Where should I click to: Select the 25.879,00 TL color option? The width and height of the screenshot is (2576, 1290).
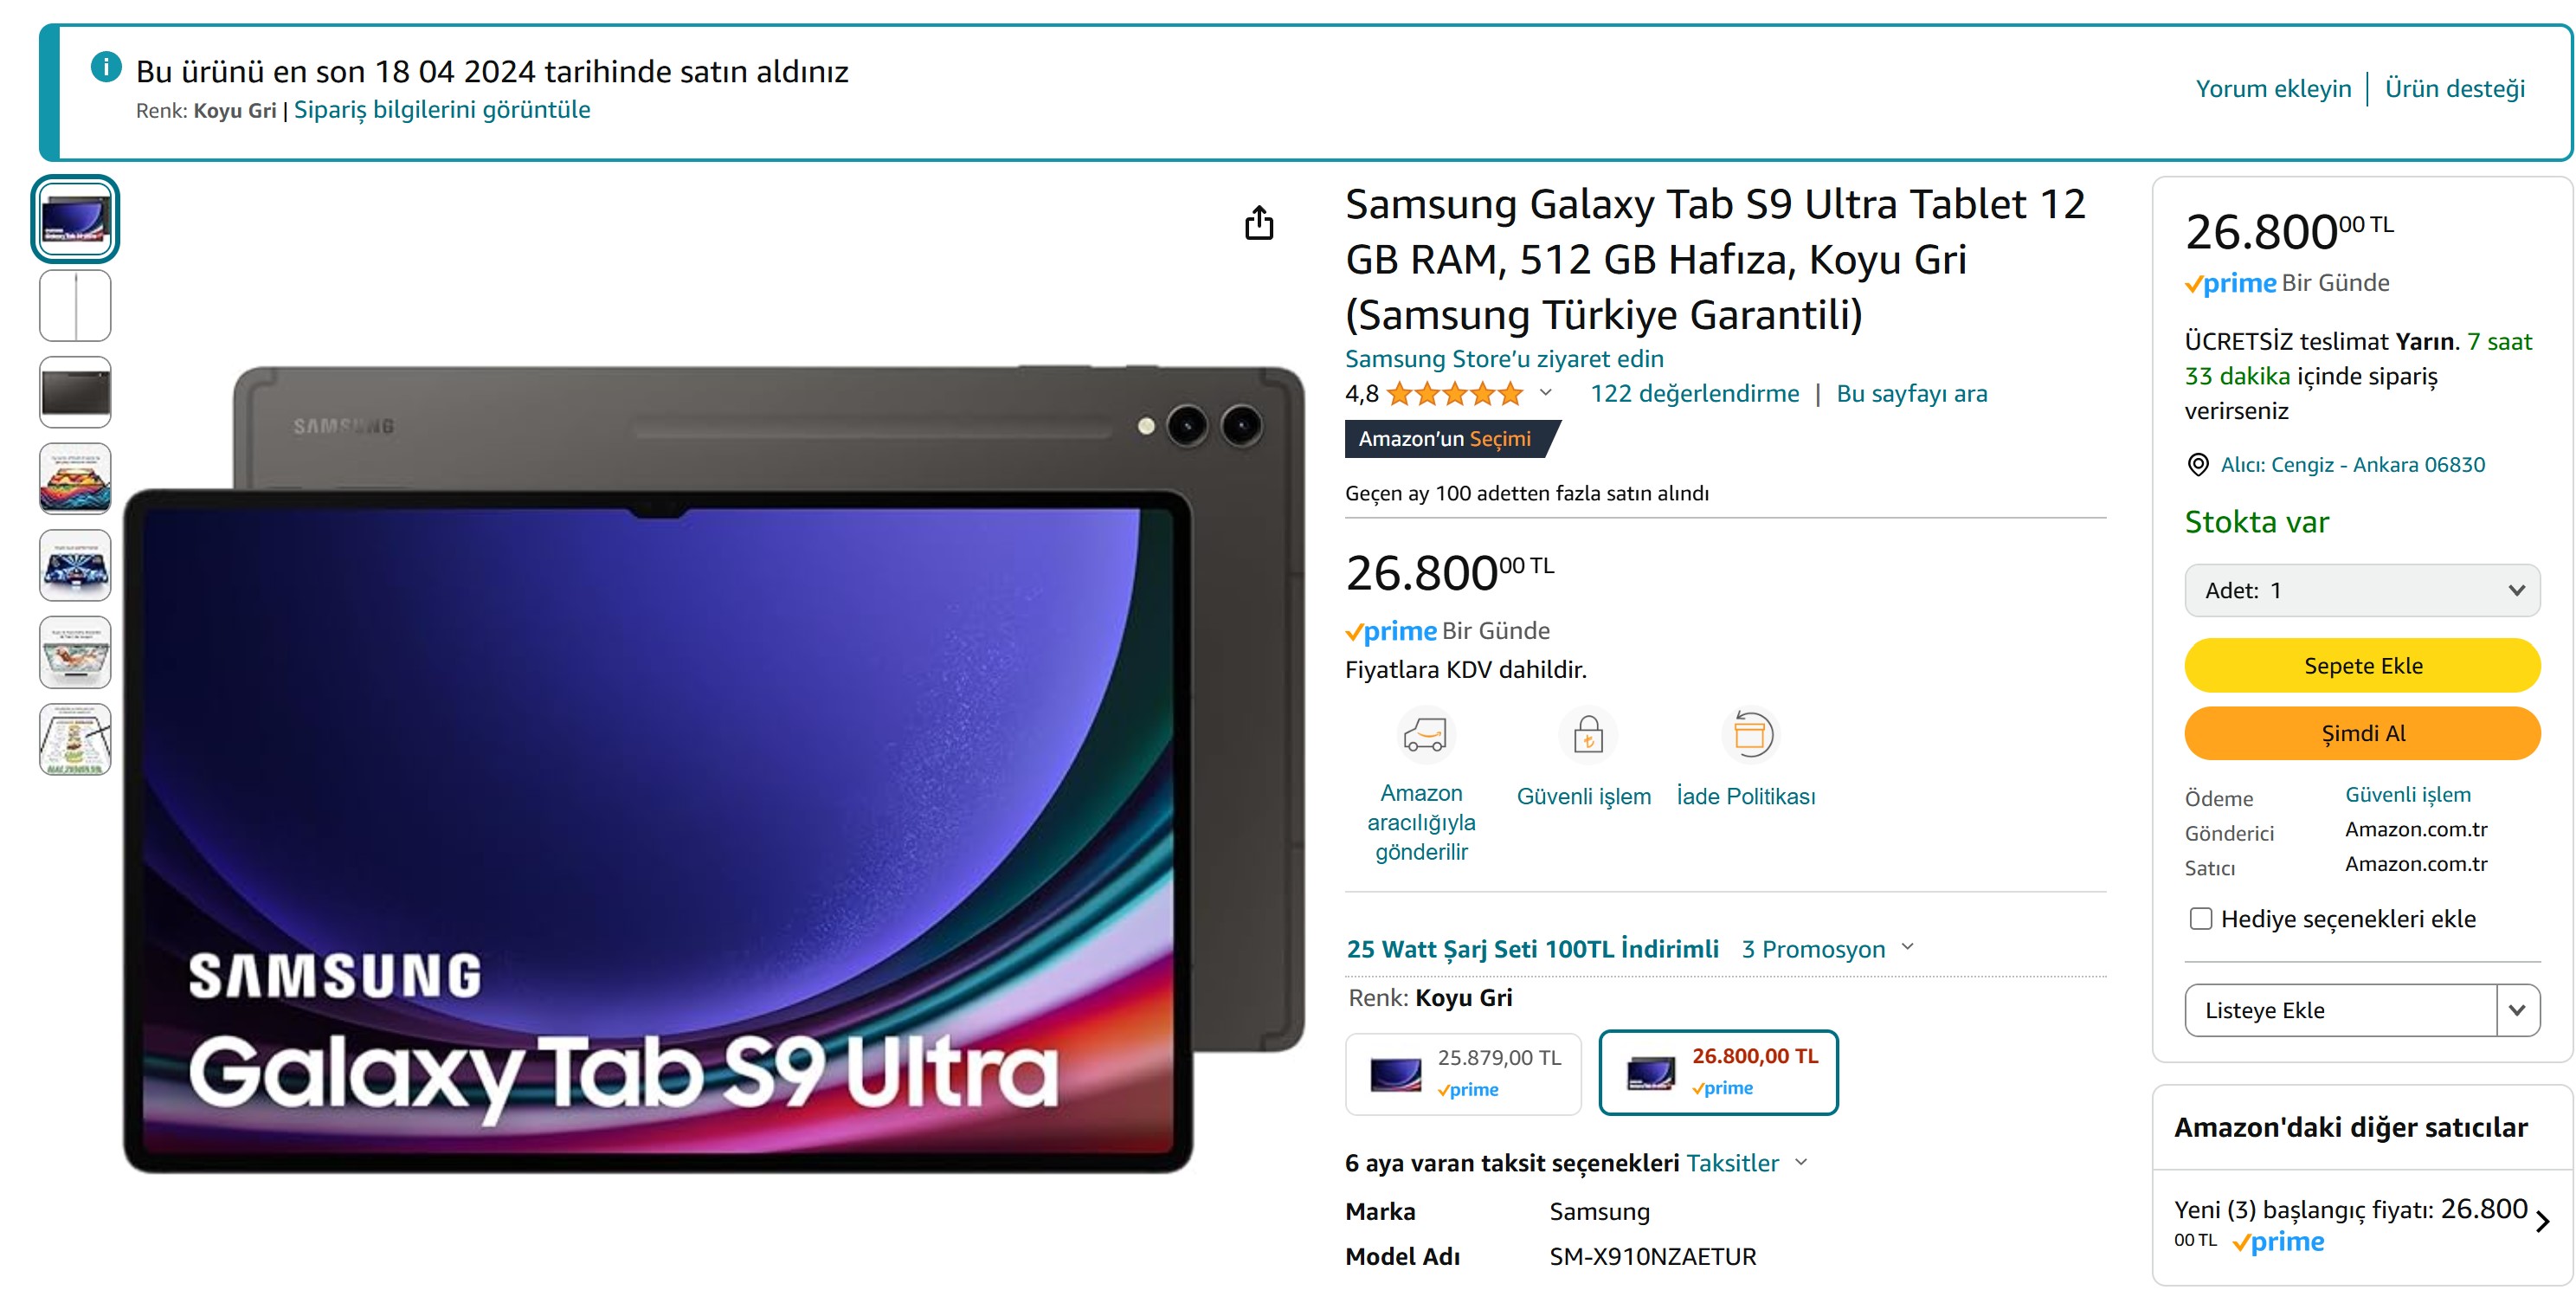1463,1074
